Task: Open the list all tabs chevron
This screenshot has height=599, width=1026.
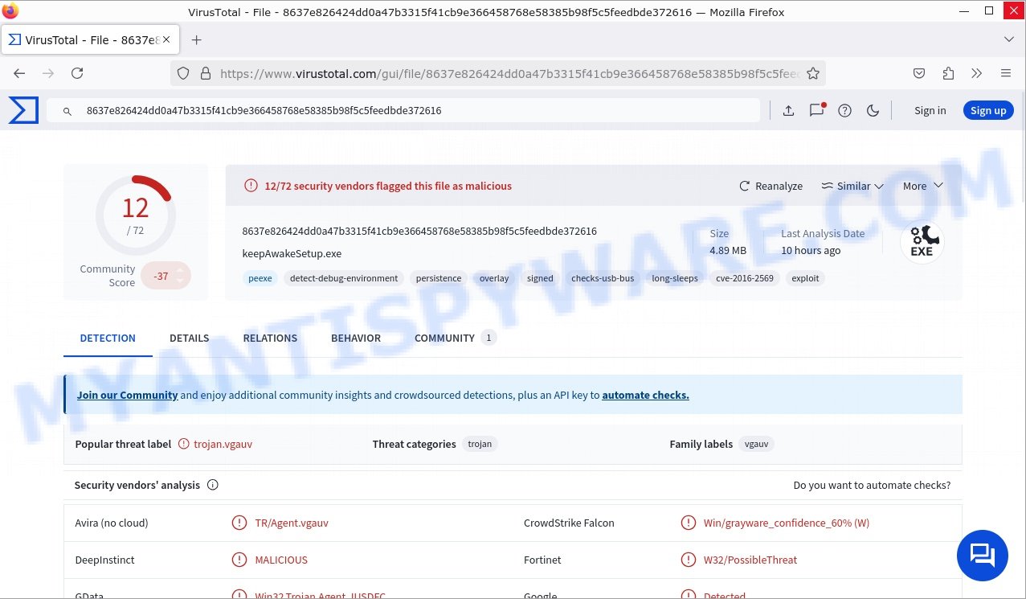Action: (x=1009, y=39)
